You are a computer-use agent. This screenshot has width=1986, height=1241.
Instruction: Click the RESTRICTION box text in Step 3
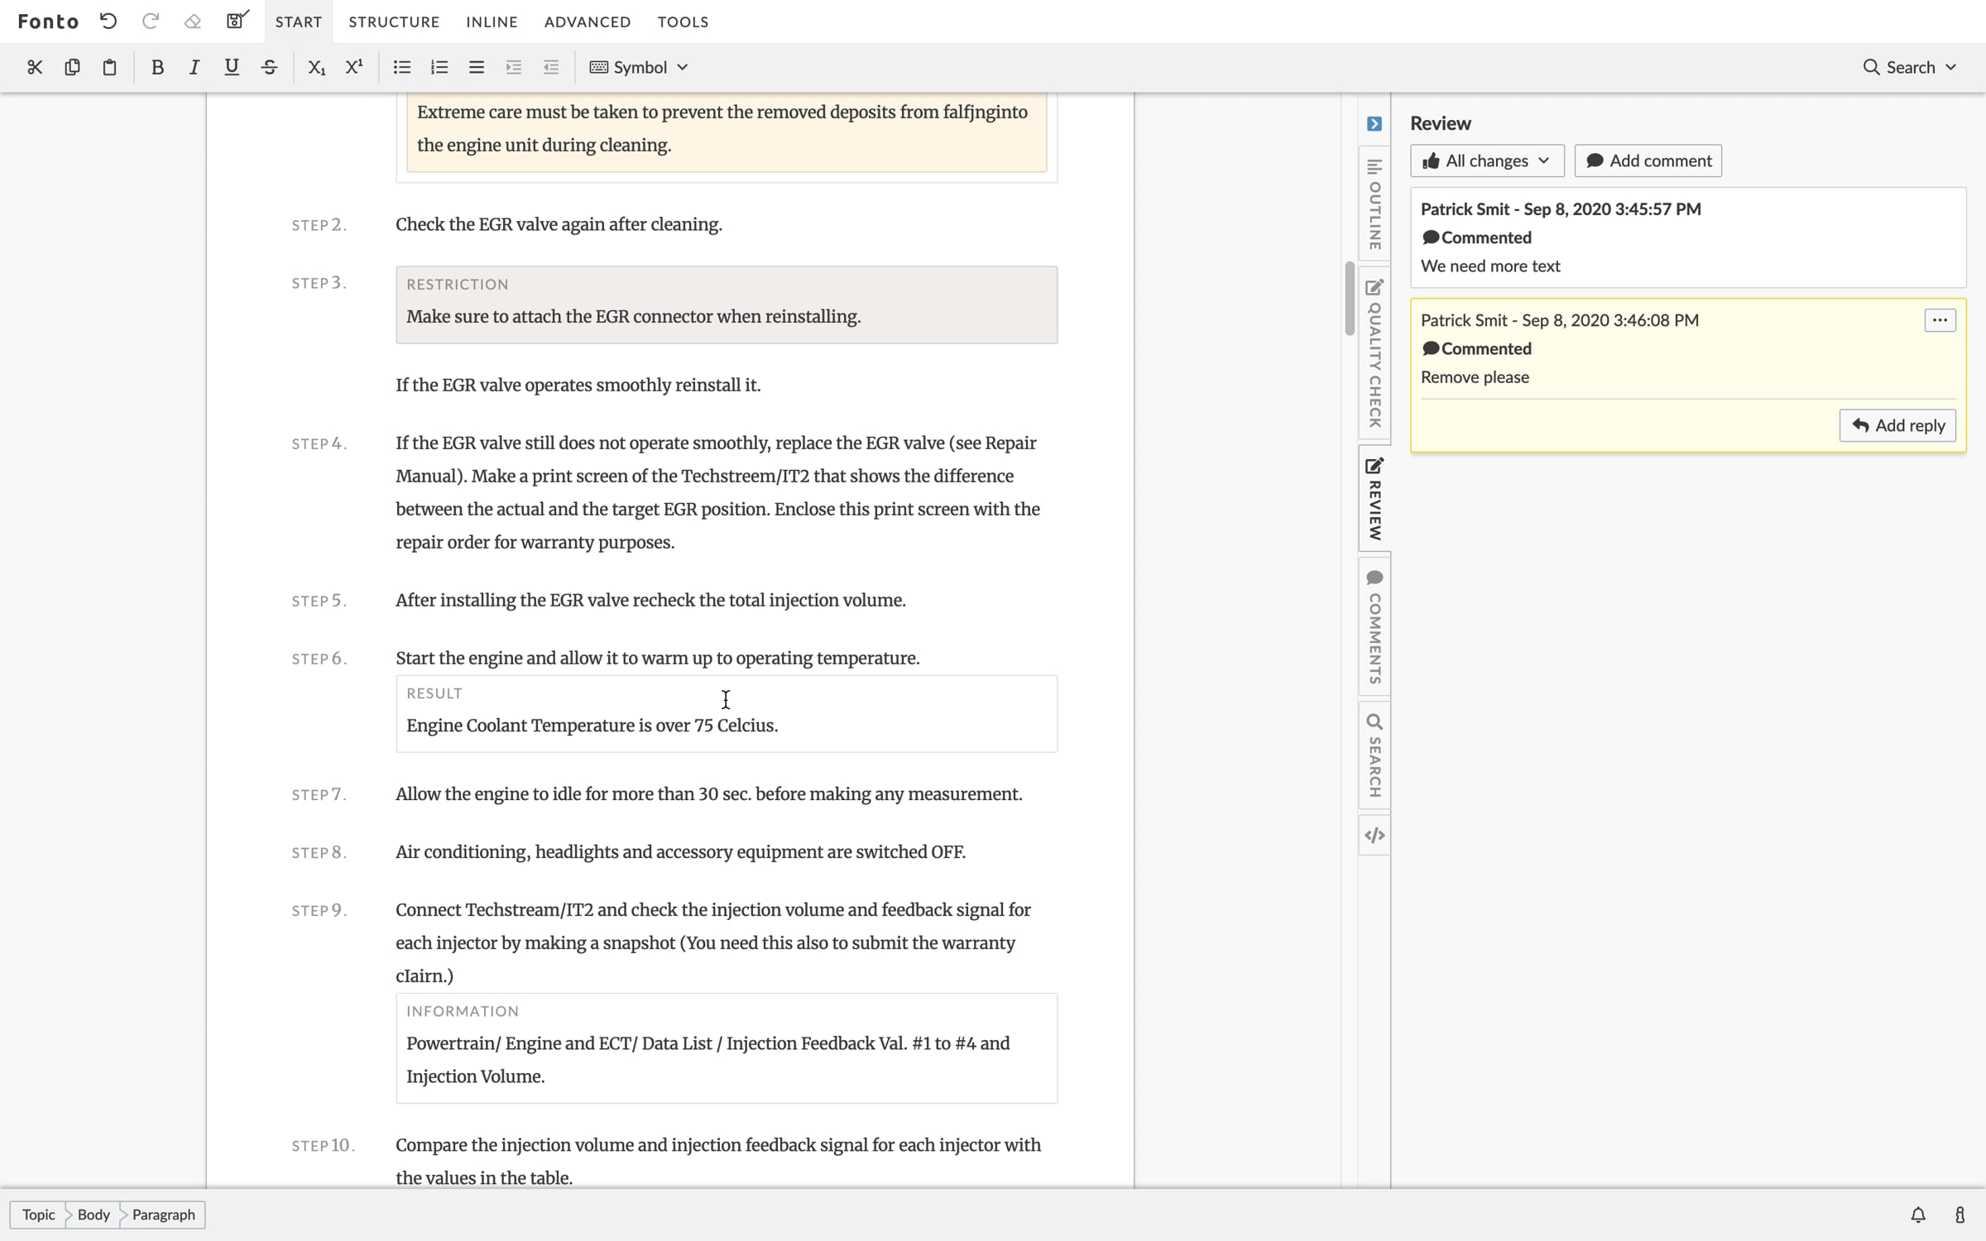pos(633,317)
